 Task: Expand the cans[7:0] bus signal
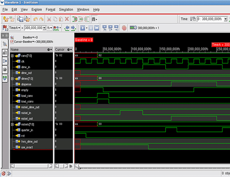[12, 56]
